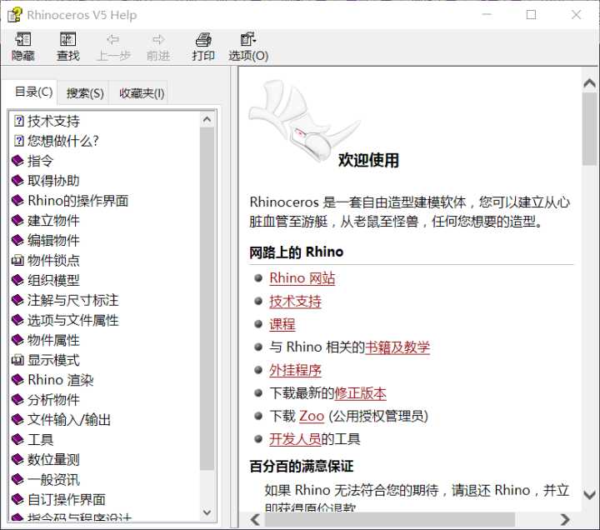Click the book icon beside 编辑物件
This screenshot has width=600, height=530.
click(x=17, y=240)
